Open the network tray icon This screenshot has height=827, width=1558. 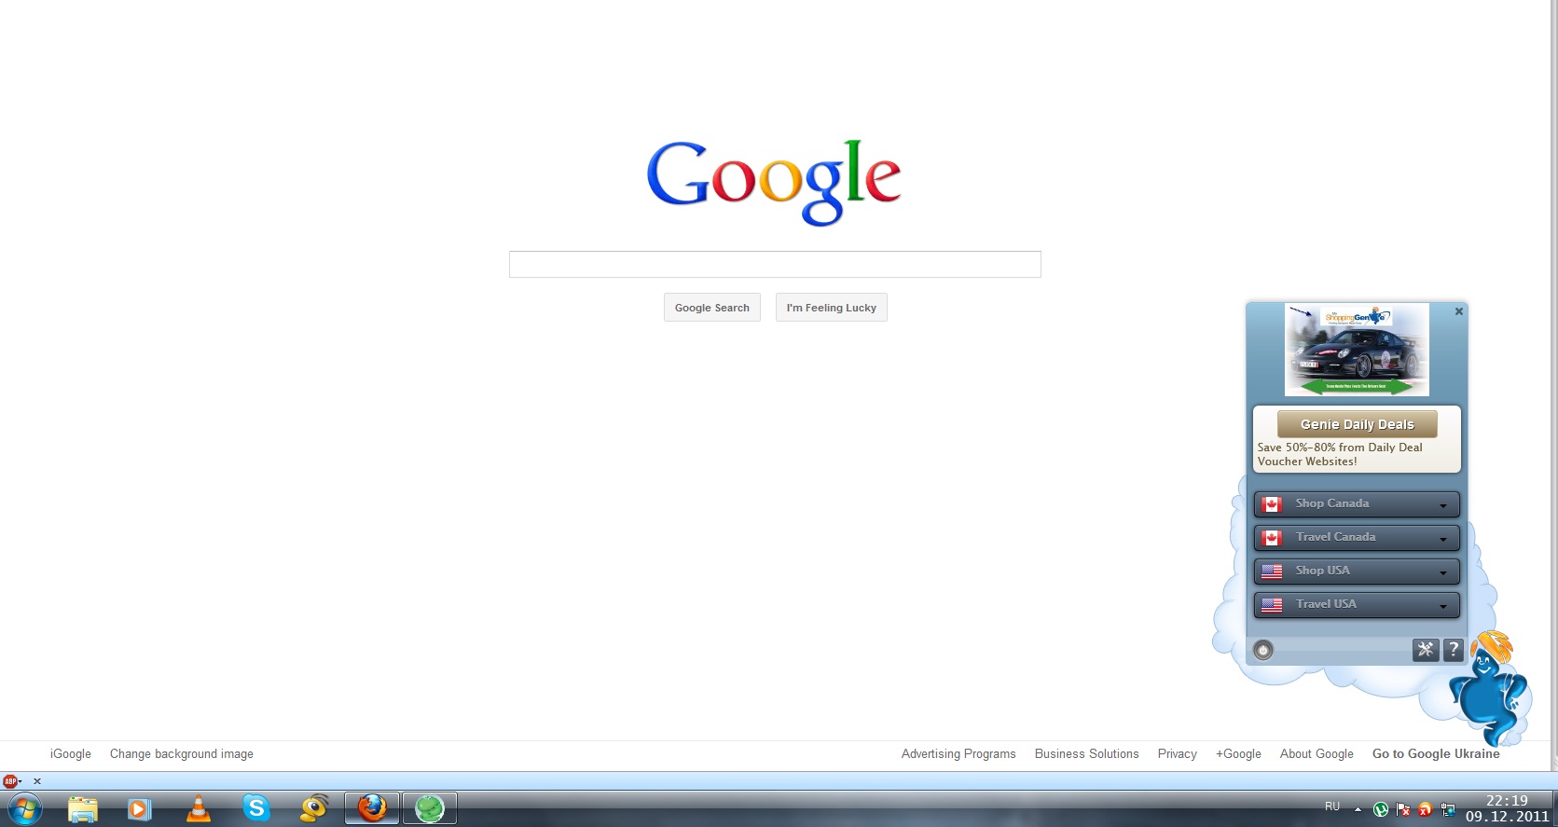(x=1447, y=809)
